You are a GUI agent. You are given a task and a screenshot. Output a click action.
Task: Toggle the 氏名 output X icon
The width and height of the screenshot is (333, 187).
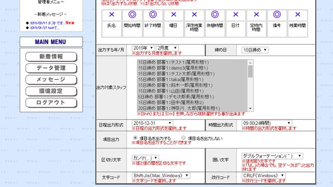(x=111, y=15)
